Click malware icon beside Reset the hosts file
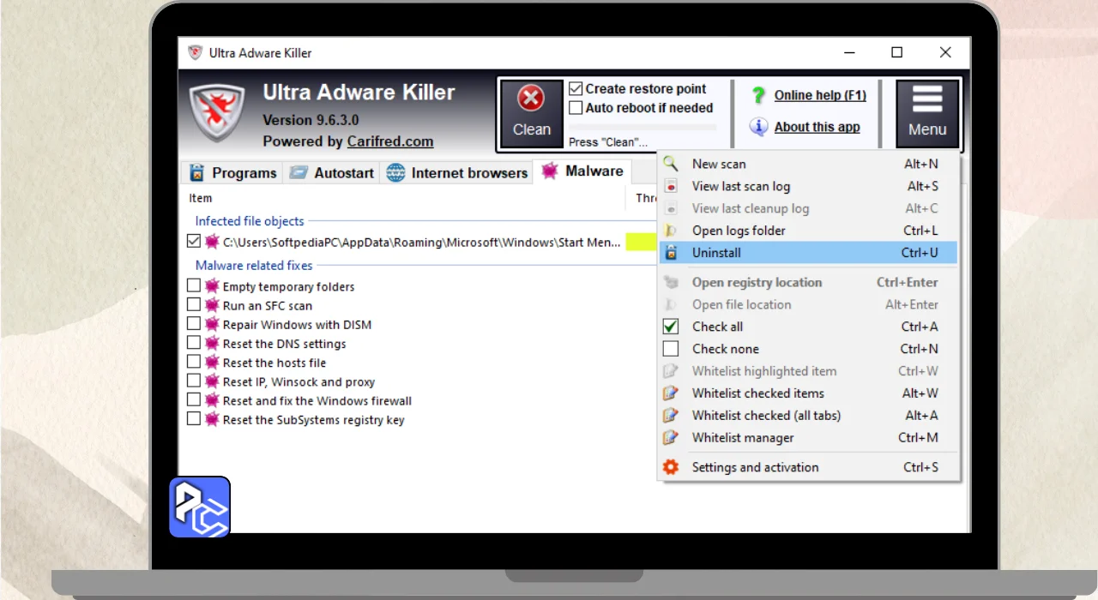The height and width of the screenshot is (600, 1098). coord(212,362)
